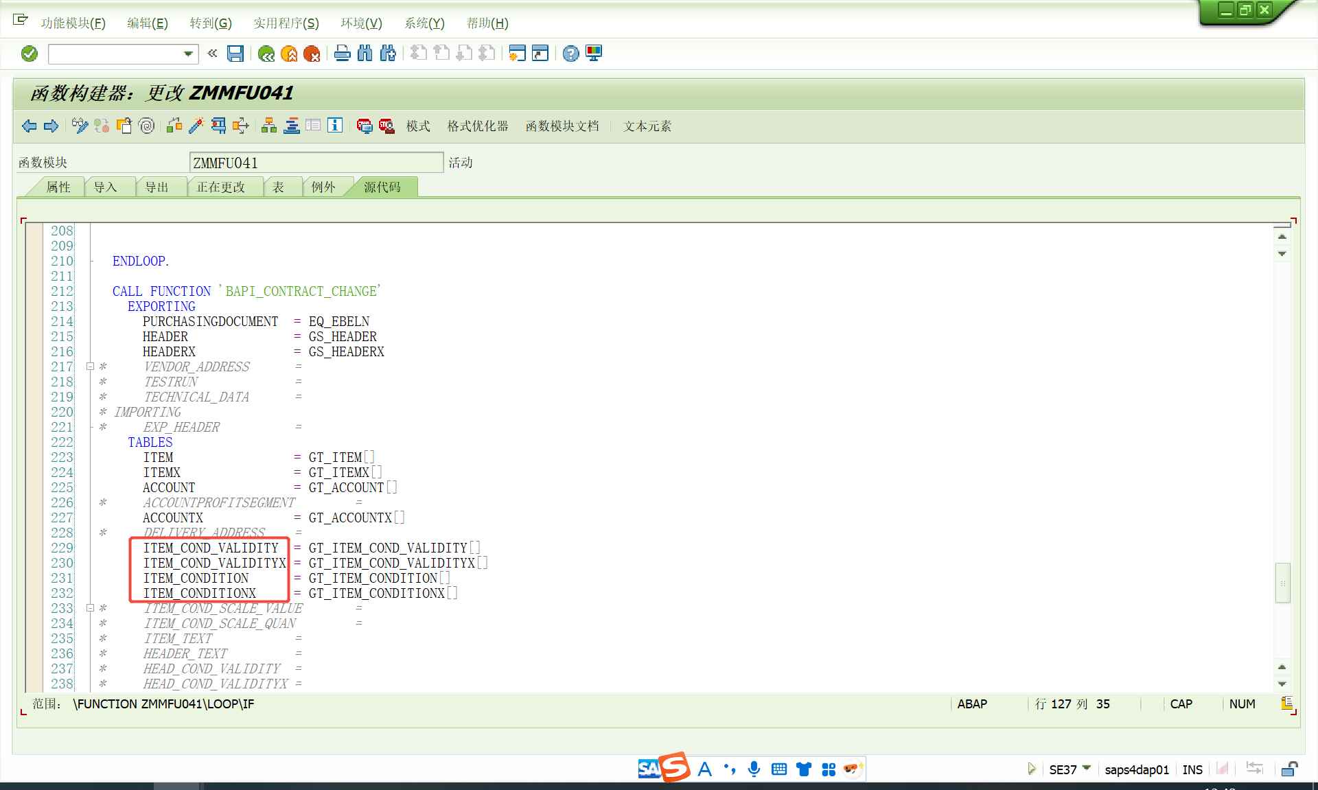Expand the SE37 status bar dropdown
The height and width of the screenshot is (790, 1318).
pos(1087,768)
